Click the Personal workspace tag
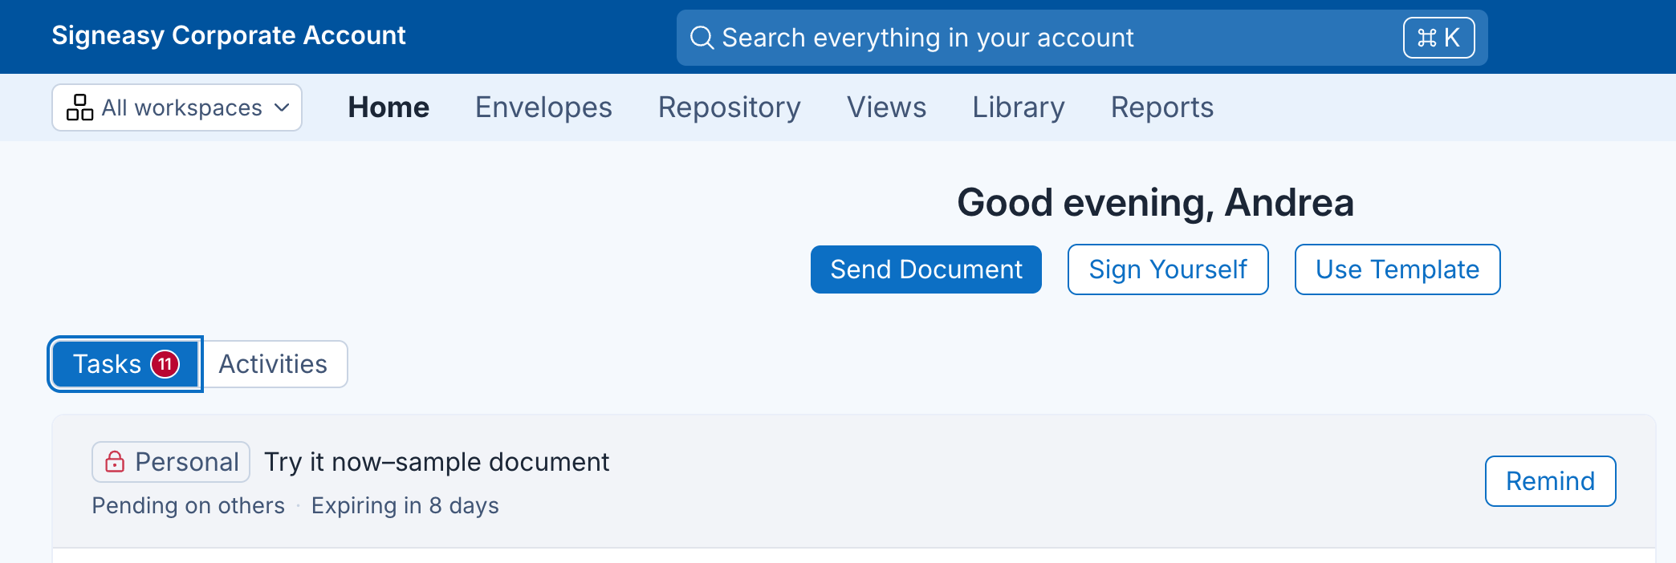 click(x=171, y=462)
